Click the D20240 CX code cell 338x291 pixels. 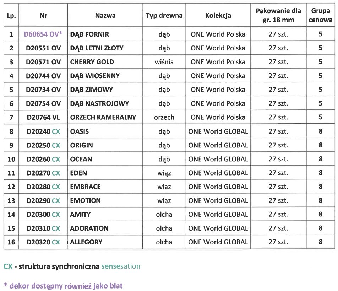click(43, 131)
